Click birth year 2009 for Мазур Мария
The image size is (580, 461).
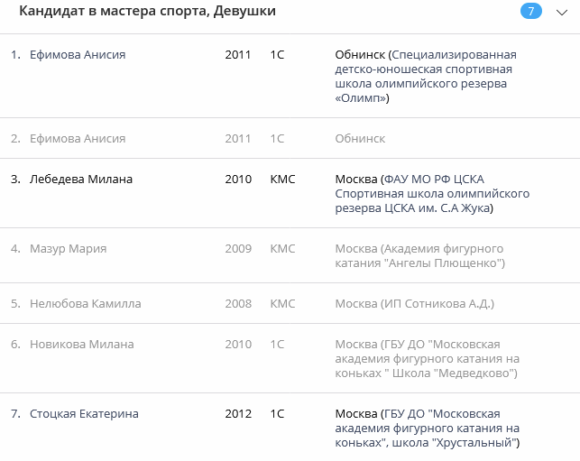(238, 249)
